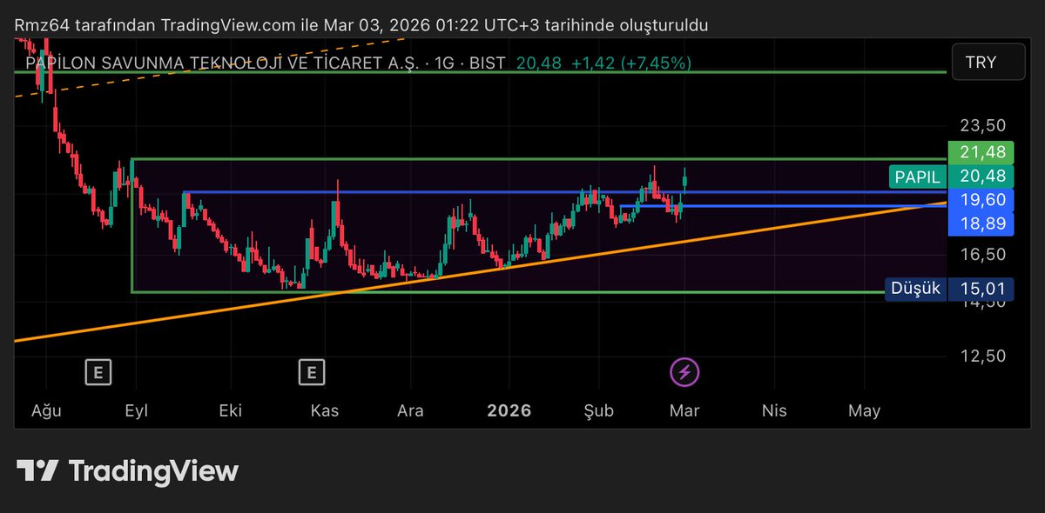Click the Ara month on time axis
The height and width of the screenshot is (513, 1045).
coord(410,410)
